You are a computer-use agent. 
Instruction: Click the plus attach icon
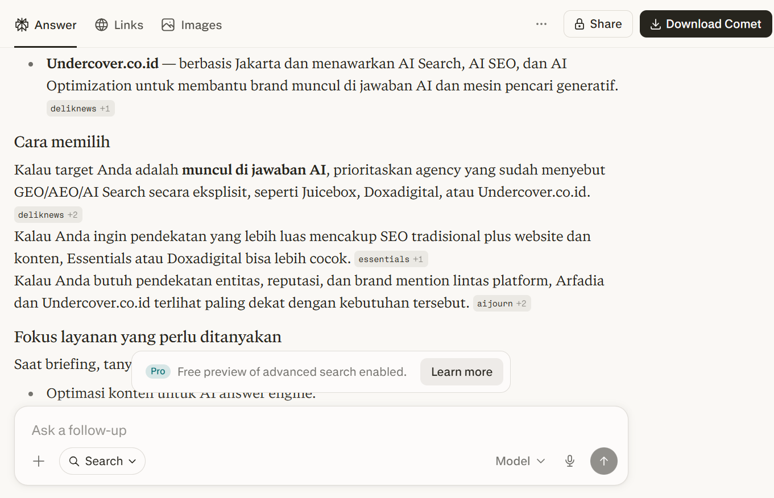click(x=39, y=461)
